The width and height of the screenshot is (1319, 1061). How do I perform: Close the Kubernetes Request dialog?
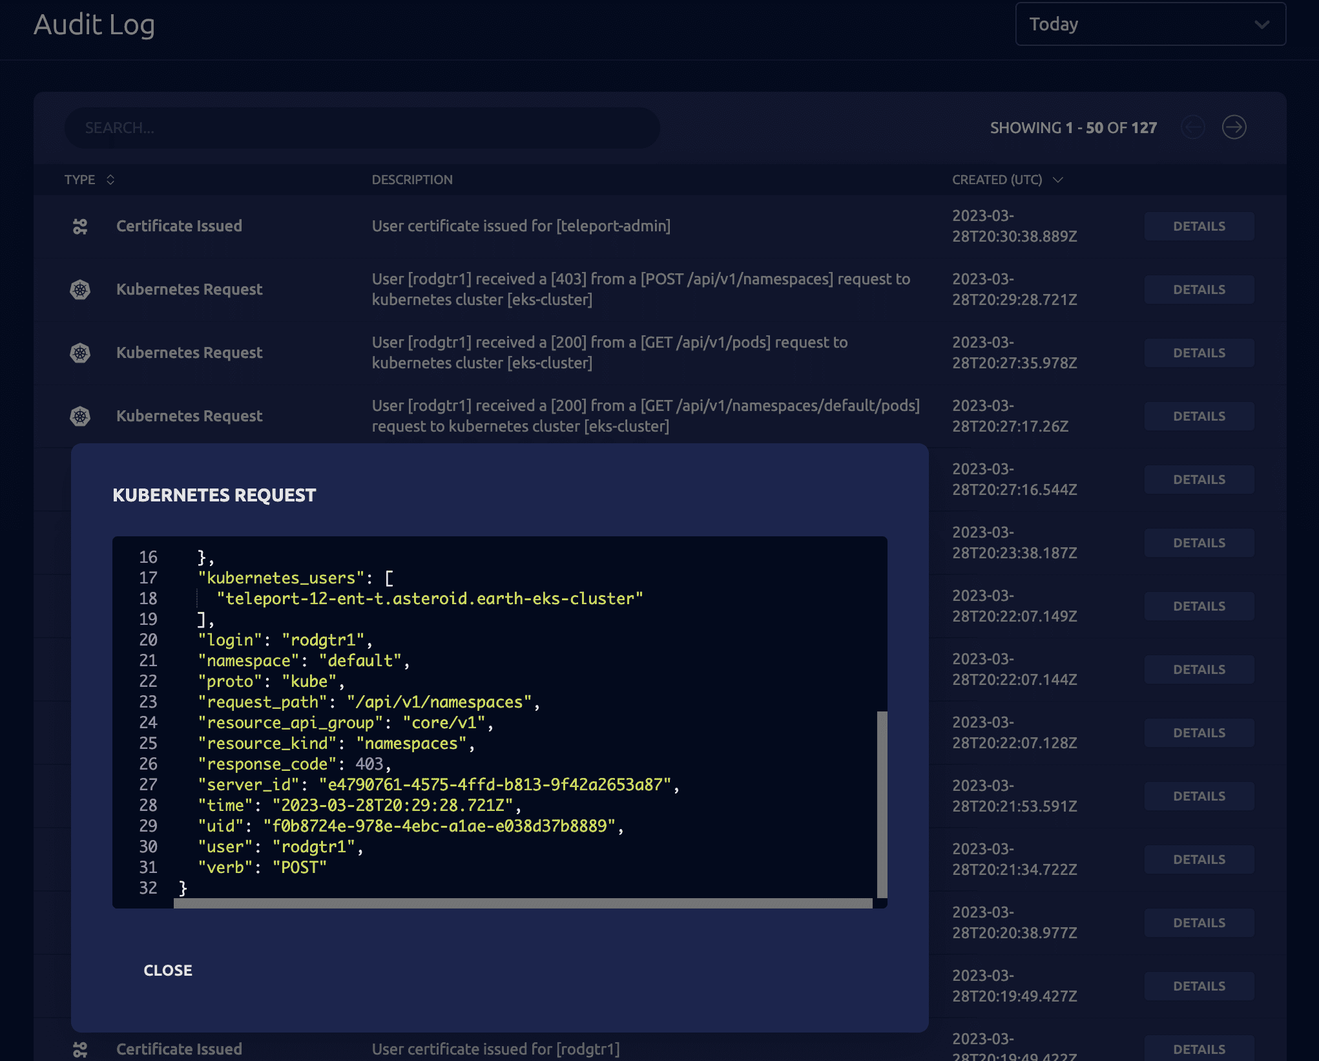[168, 971]
